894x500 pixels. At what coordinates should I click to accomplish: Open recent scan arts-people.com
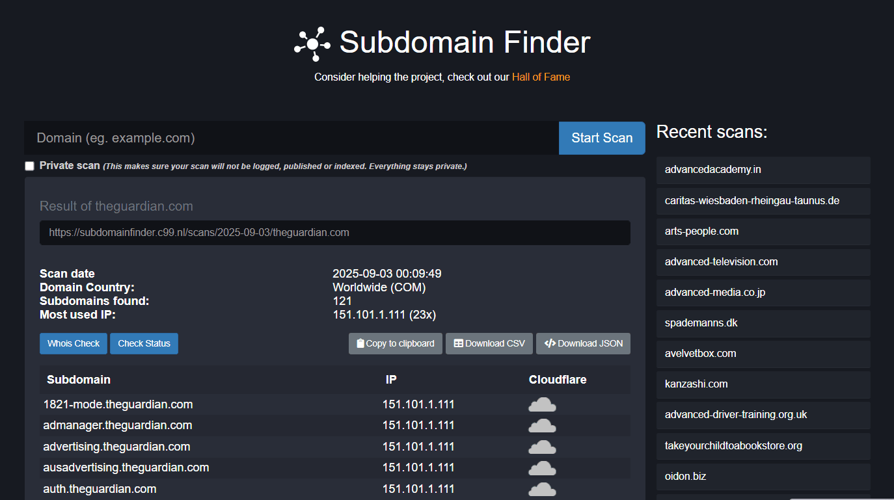pyautogui.click(x=701, y=231)
